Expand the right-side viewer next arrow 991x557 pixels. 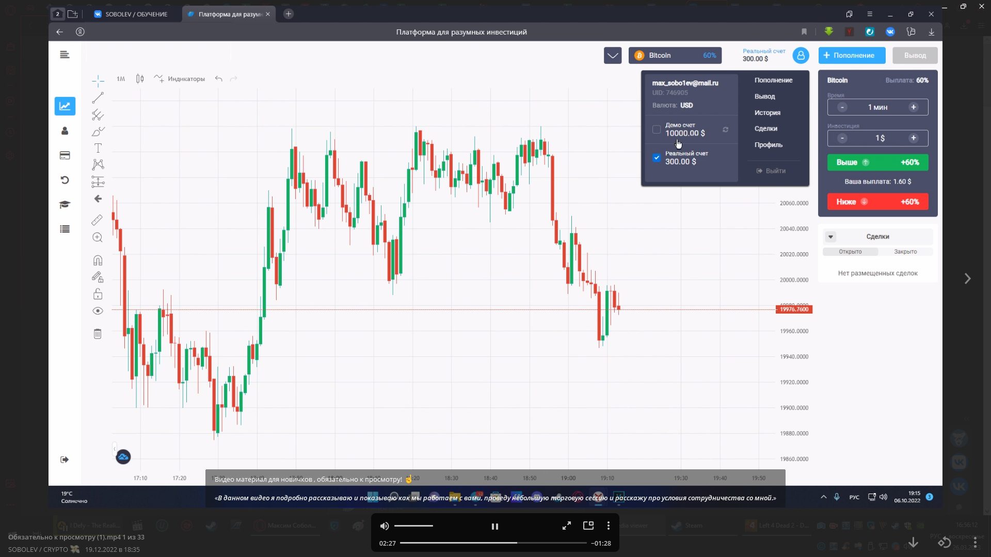tap(967, 278)
